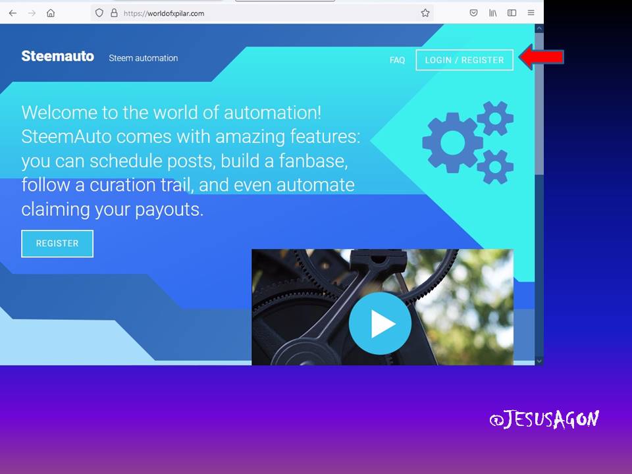Click the browser forward arrow
Screen dimensions: 632x474
(32, 13)
